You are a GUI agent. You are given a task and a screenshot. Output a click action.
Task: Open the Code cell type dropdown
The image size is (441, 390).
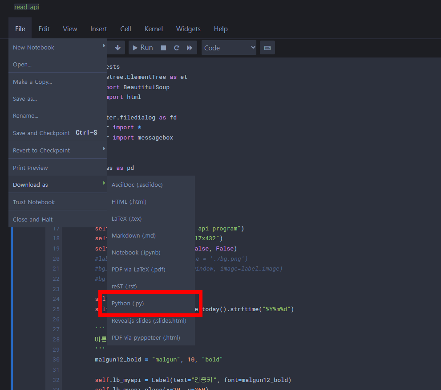[x=229, y=48]
